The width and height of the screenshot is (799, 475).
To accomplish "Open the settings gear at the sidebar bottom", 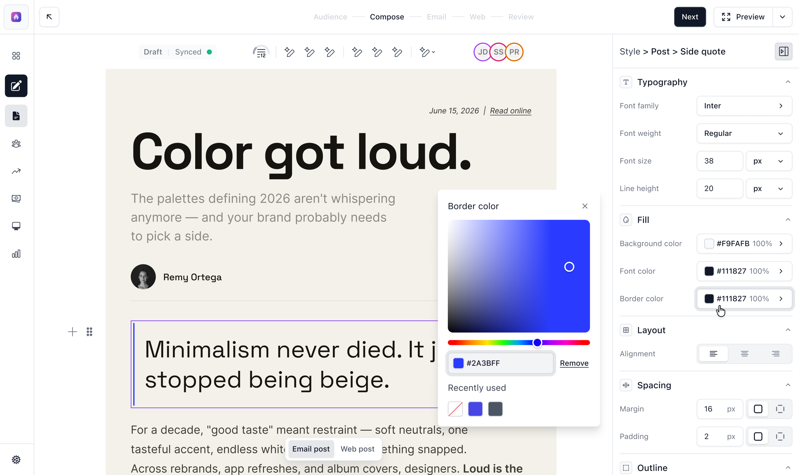I will 16,460.
